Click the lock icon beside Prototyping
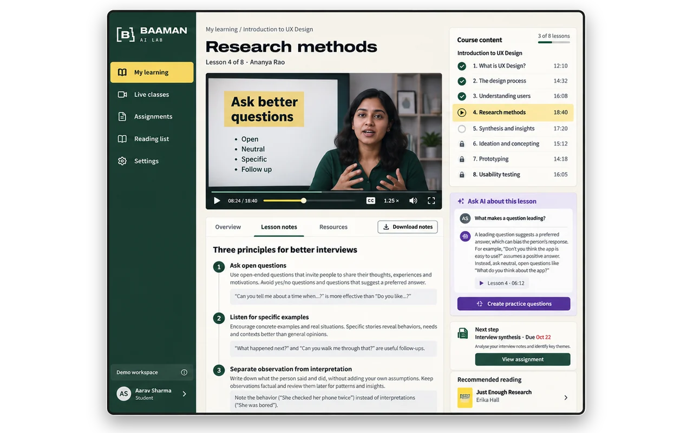 (462, 159)
